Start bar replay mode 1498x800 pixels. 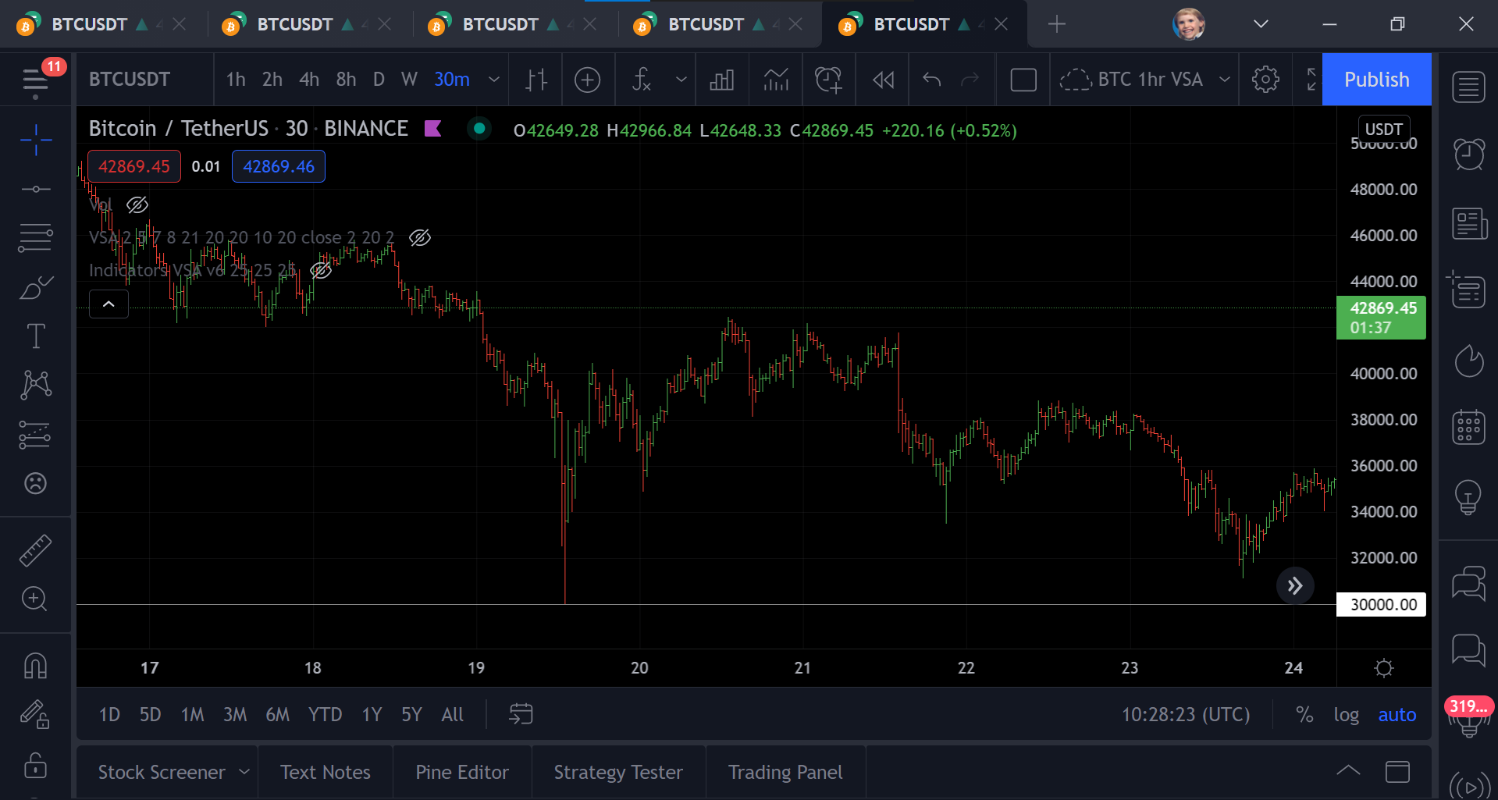tap(883, 80)
